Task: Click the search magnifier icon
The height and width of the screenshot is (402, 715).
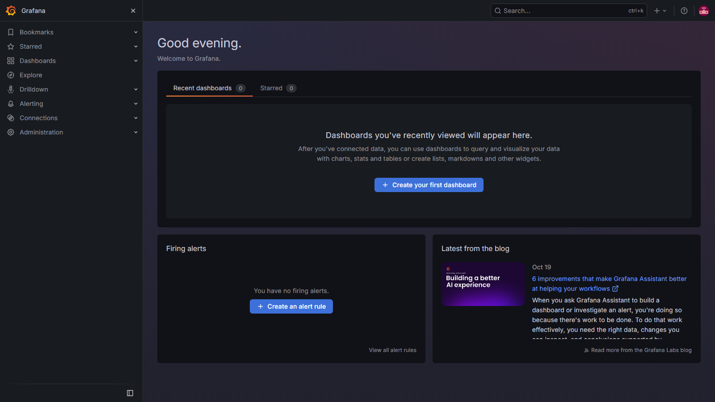Action: point(498,11)
